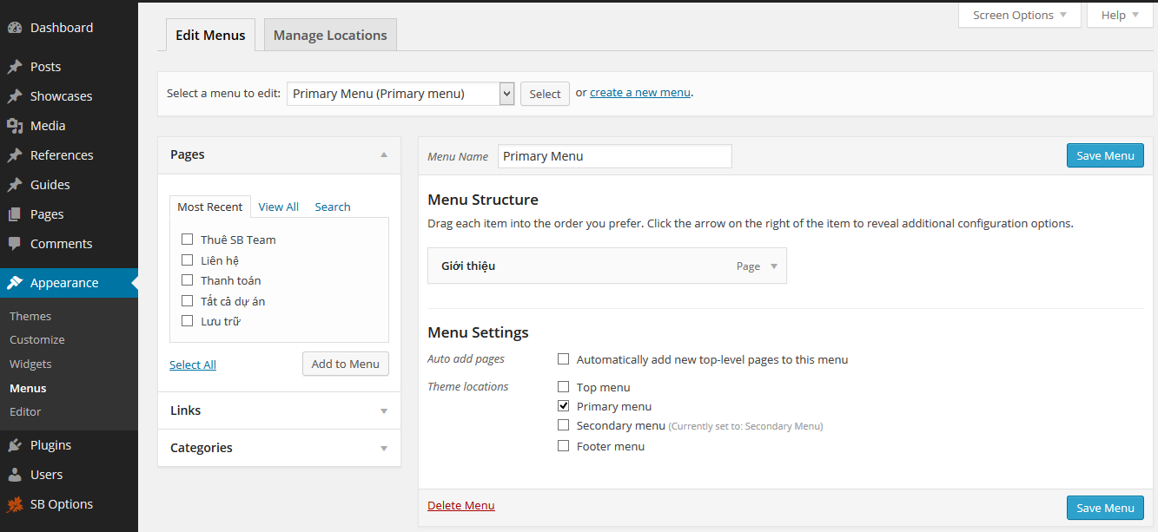Uncheck the Primary menu theme location
The width and height of the screenshot is (1158, 532).
pos(564,406)
